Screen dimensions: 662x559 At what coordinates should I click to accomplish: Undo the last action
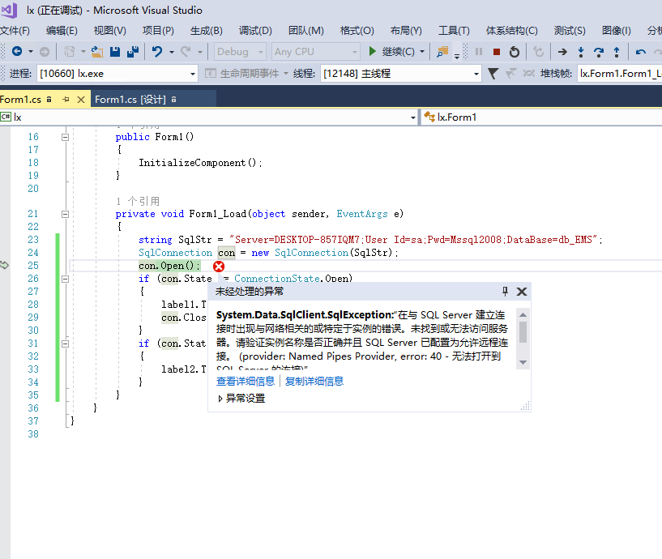tap(157, 52)
